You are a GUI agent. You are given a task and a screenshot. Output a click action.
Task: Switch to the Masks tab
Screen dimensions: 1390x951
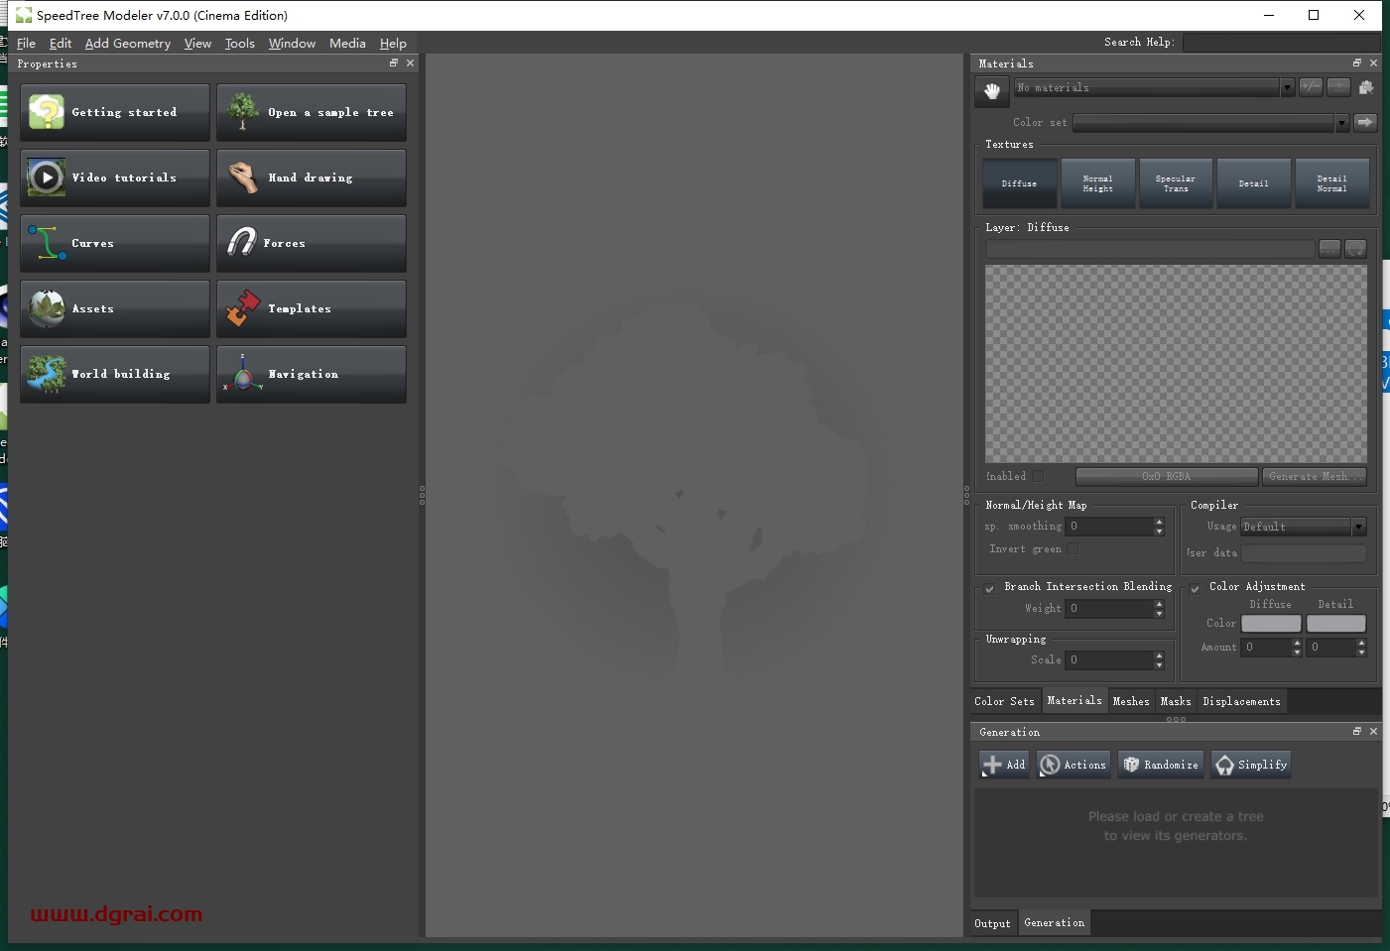coord(1176,701)
